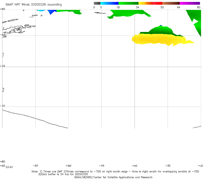Select the green segment of the color scale
Image resolution: width=203 pixels, height=179 pixels.
click(128, 3)
